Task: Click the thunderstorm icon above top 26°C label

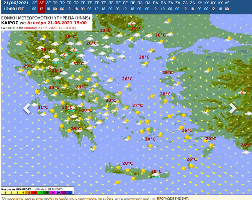Action: click(132, 24)
